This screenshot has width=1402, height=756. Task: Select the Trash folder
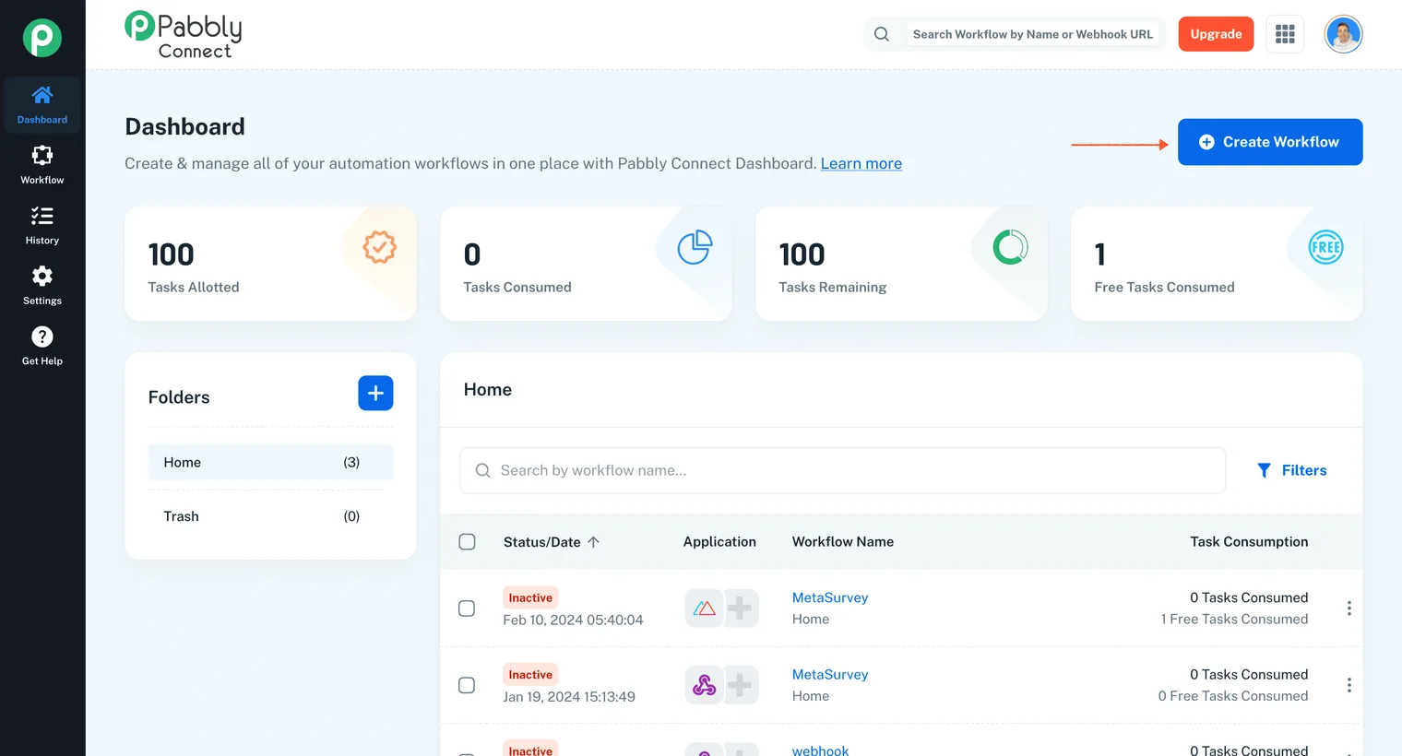click(x=270, y=516)
